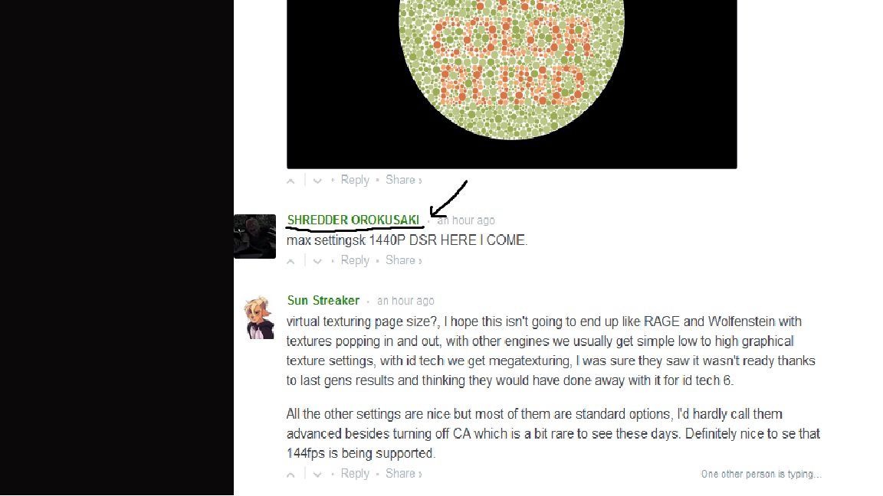
Task: Downvote Sun Streaker's comment
Action: click(317, 475)
